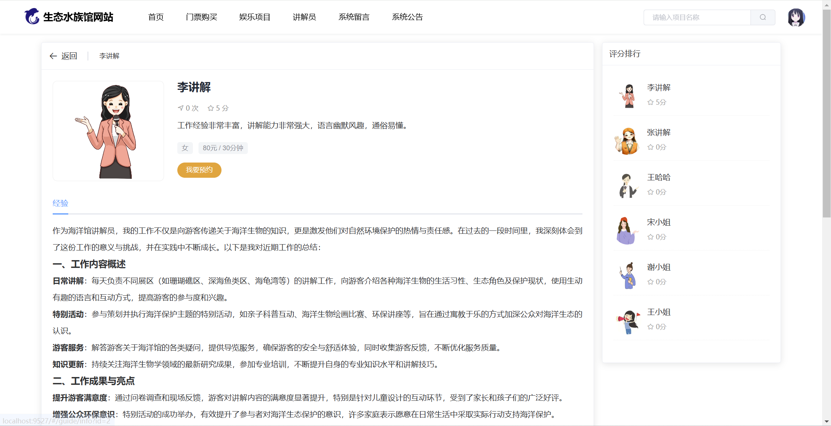831x426 pixels.
Task: Open the 讲解员 navigation item
Action: click(304, 17)
